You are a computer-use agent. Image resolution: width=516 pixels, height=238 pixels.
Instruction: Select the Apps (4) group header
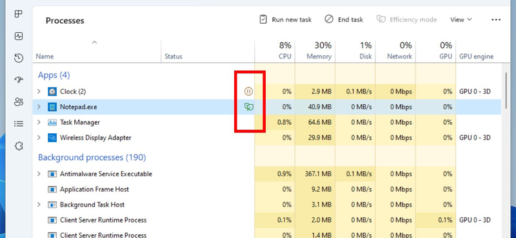pos(54,75)
